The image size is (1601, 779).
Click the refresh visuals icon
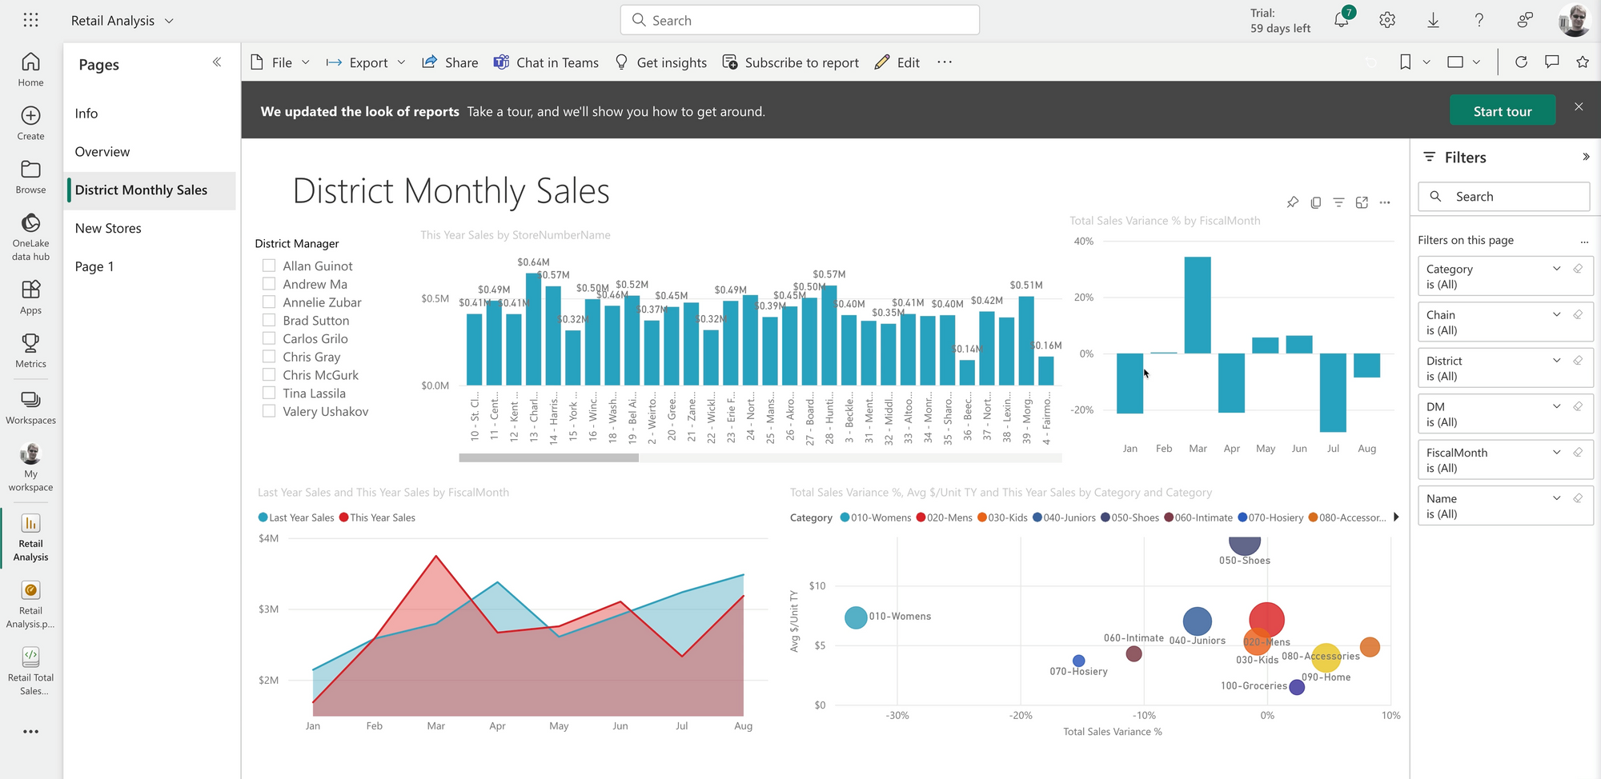point(1521,62)
